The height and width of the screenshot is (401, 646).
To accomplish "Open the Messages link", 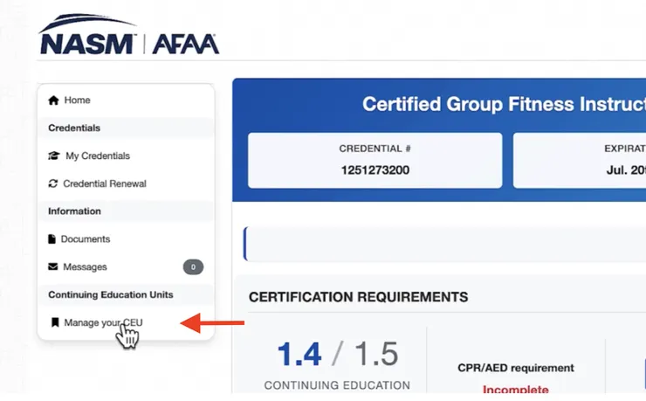I will point(85,267).
